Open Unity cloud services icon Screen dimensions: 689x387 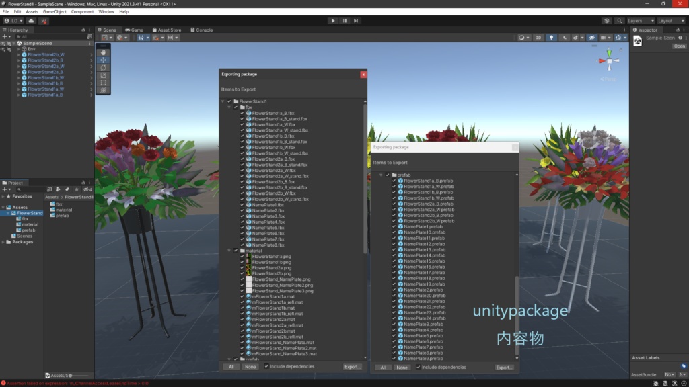pos(31,21)
